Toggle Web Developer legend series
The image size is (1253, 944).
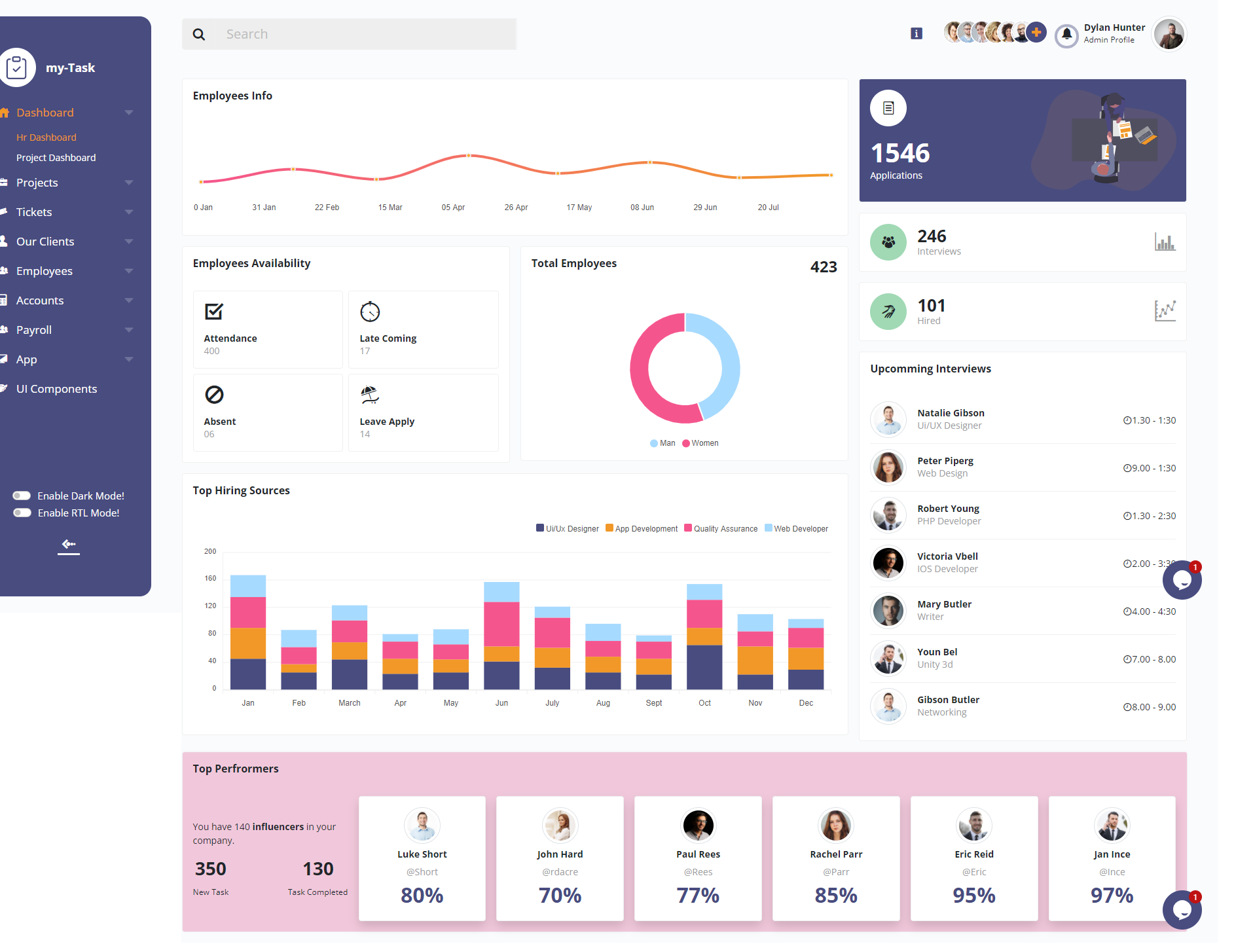pyautogui.click(x=796, y=528)
